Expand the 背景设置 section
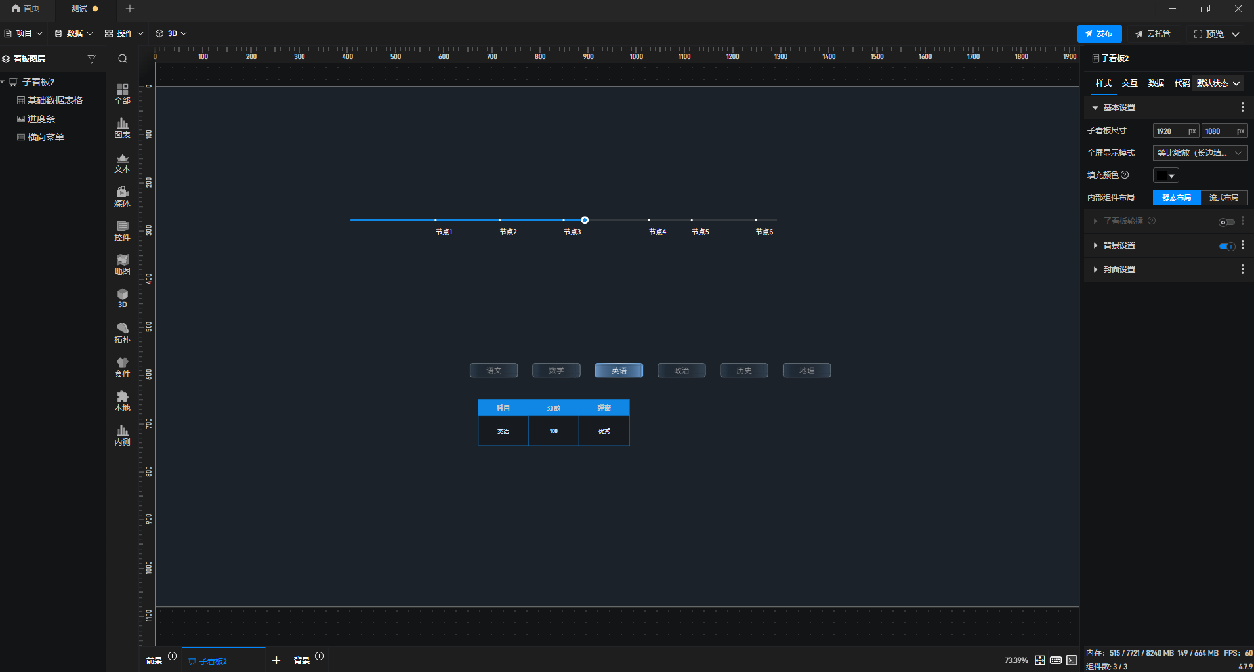Screen dimensions: 1254x672 click(1095, 245)
